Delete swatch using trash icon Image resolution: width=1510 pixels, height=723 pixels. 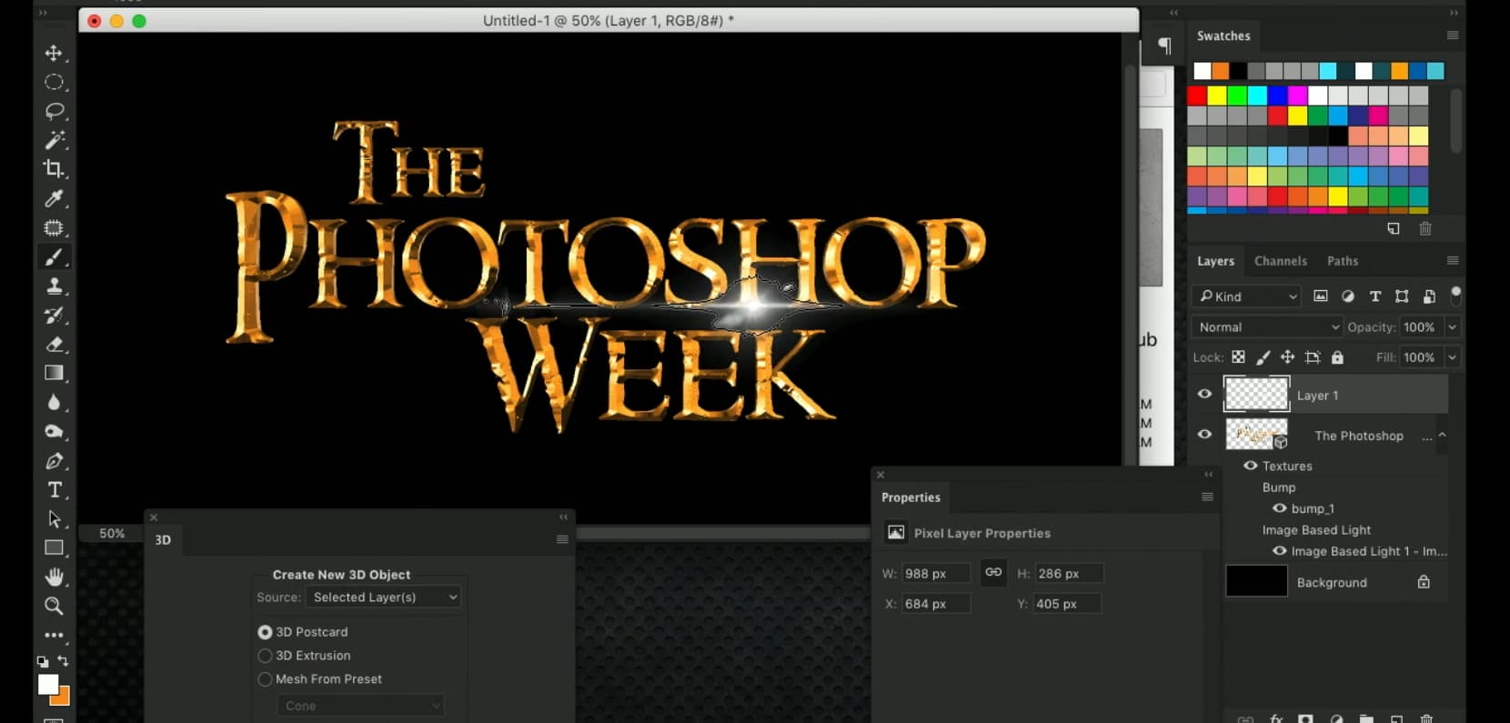[x=1425, y=228]
